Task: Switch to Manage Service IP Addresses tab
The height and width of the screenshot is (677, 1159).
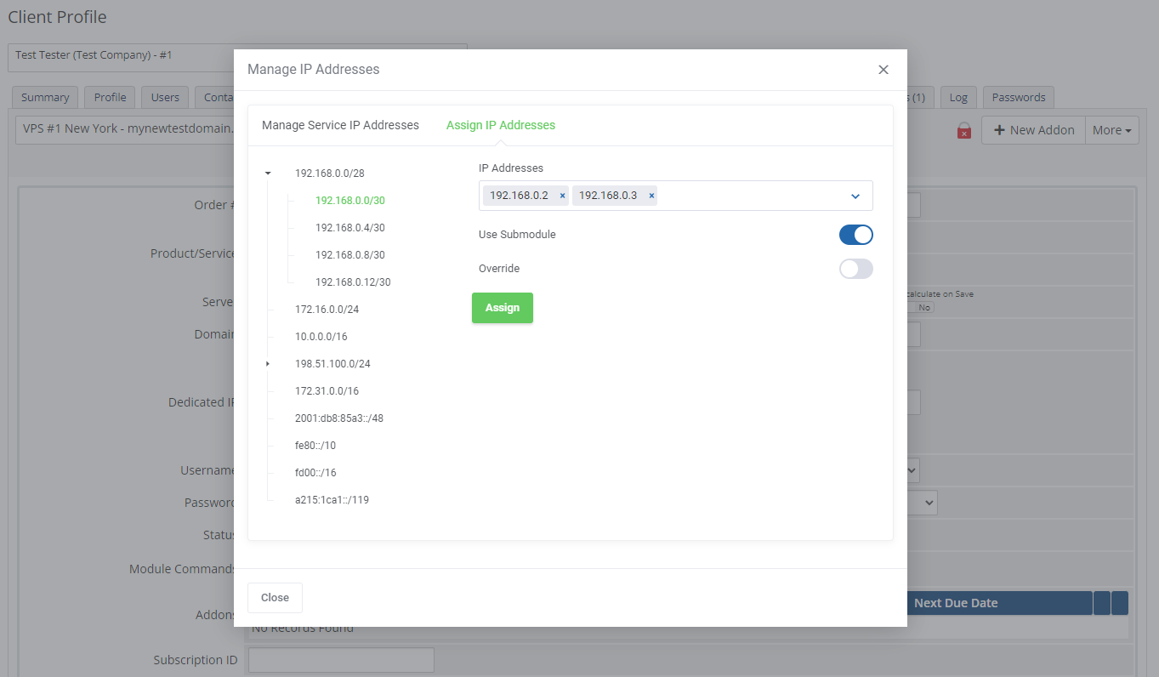Action: point(340,124)
